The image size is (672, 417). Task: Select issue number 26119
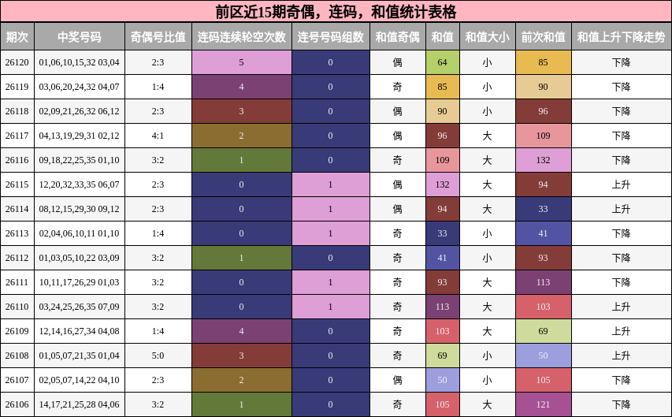[17, 87]
